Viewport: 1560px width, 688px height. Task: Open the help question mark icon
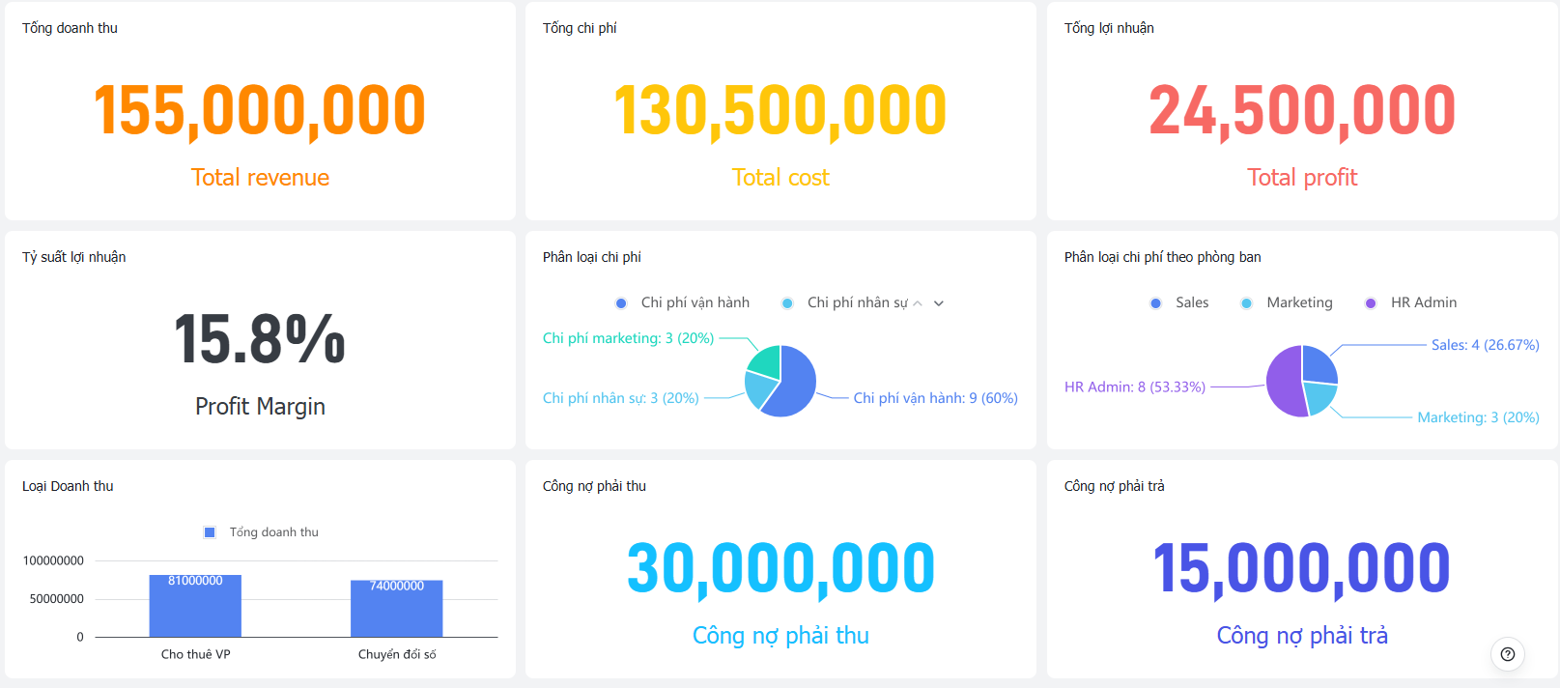(1508, 654)
